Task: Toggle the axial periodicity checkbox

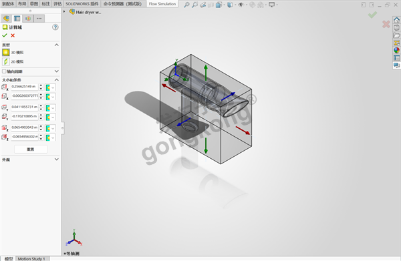Action: (x=4, y=71)
